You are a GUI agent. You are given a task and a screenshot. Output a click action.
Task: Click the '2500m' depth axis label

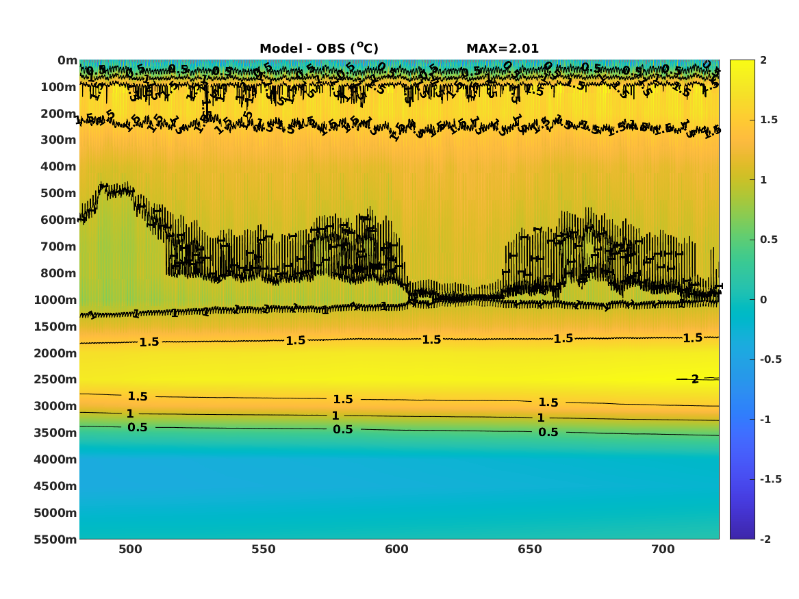pyautogui.click(x=55, y=379)
